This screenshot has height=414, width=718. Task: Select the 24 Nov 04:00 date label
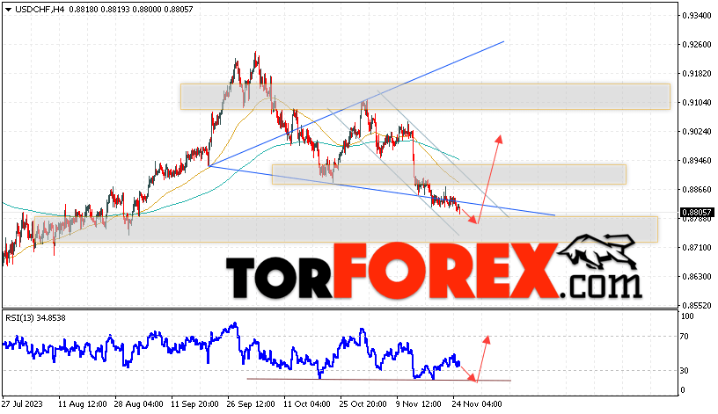[476, 404]
